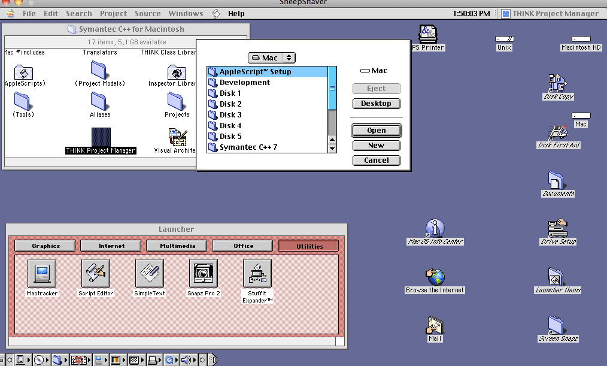Select the Disk Copy alias icon
The height and width of the screenshot is (366, 607).
pyautogui.click(x=558, y=83)
